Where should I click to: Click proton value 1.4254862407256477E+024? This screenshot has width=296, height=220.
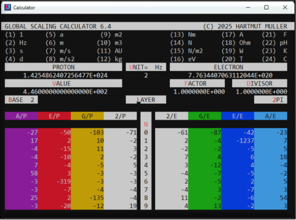point(65,75)
